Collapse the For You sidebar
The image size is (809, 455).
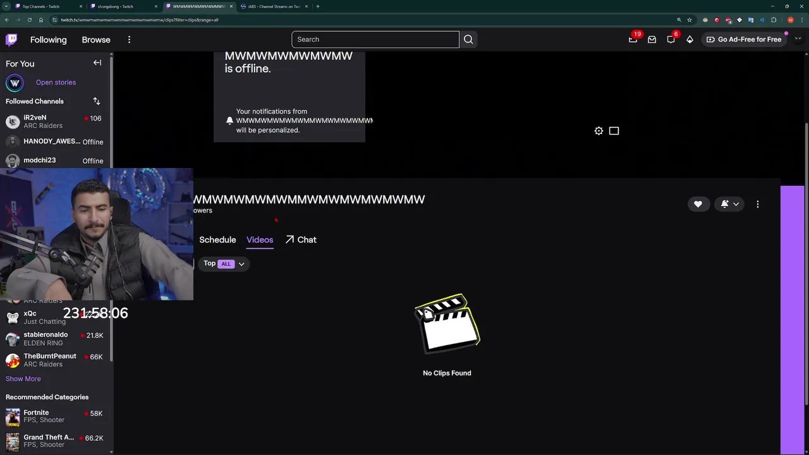pyautogui.click(x=97, y=63)
